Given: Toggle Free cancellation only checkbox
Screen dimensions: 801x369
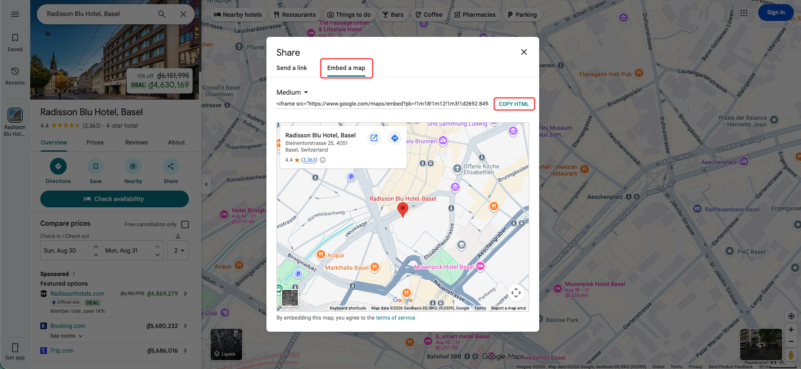Looking at the screenshot, I should pos(185,224).
